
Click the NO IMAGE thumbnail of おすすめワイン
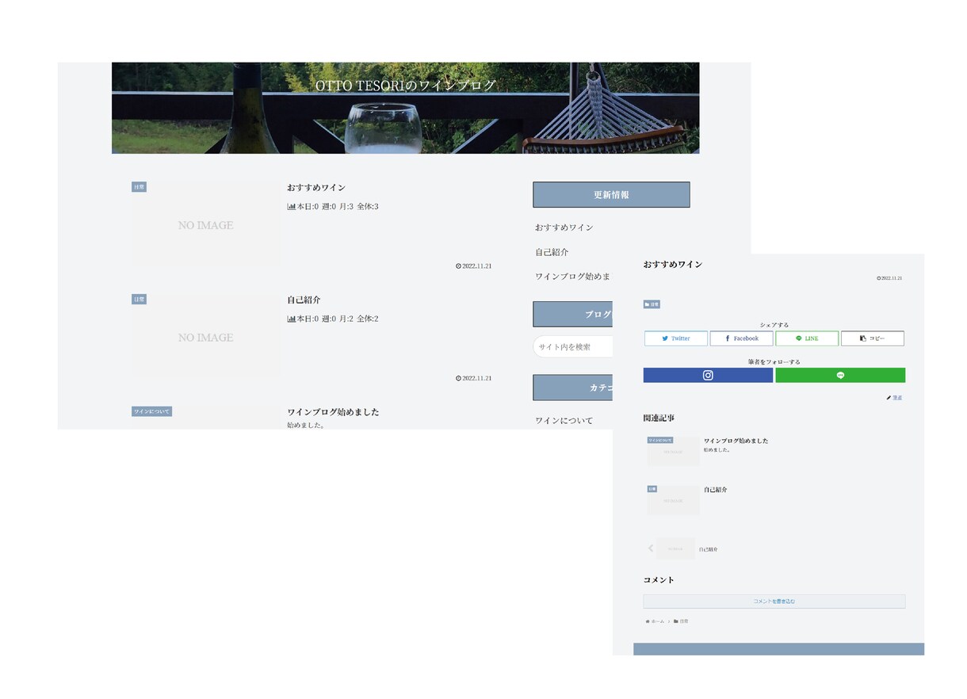206,225
